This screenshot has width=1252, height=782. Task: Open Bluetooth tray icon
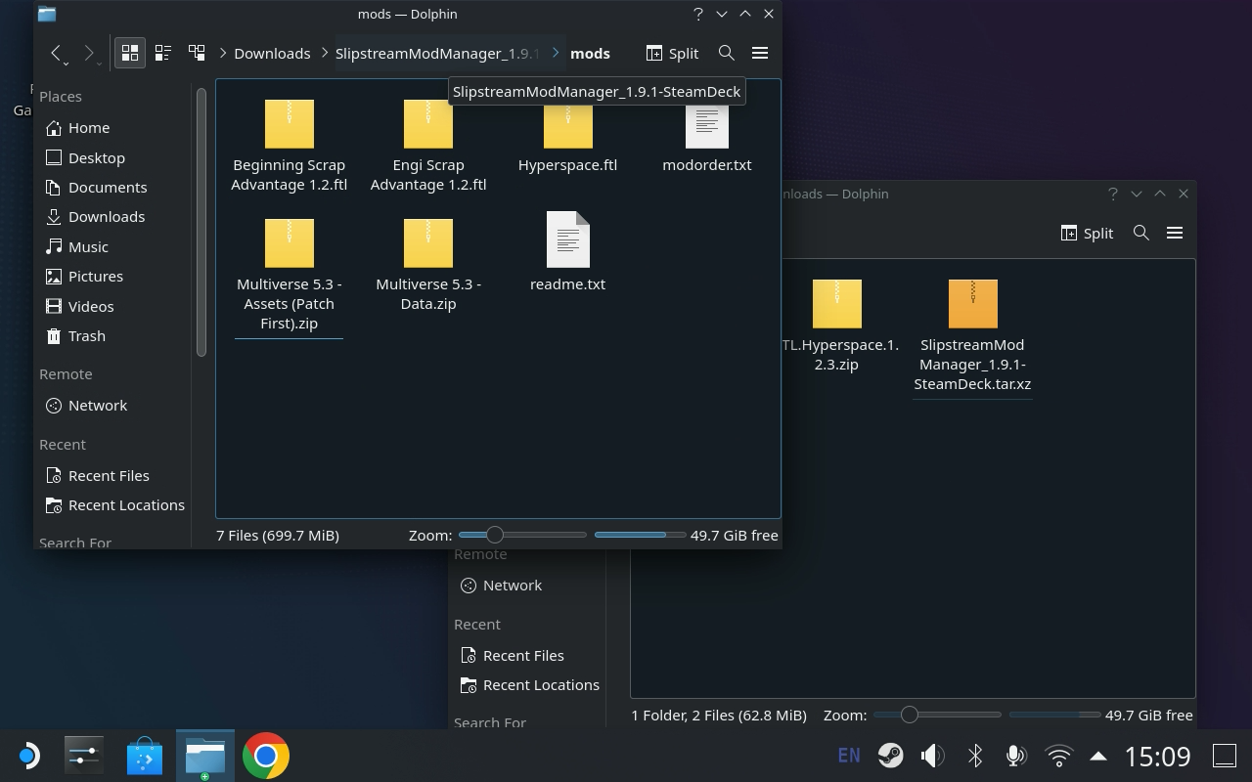(975, 756)
